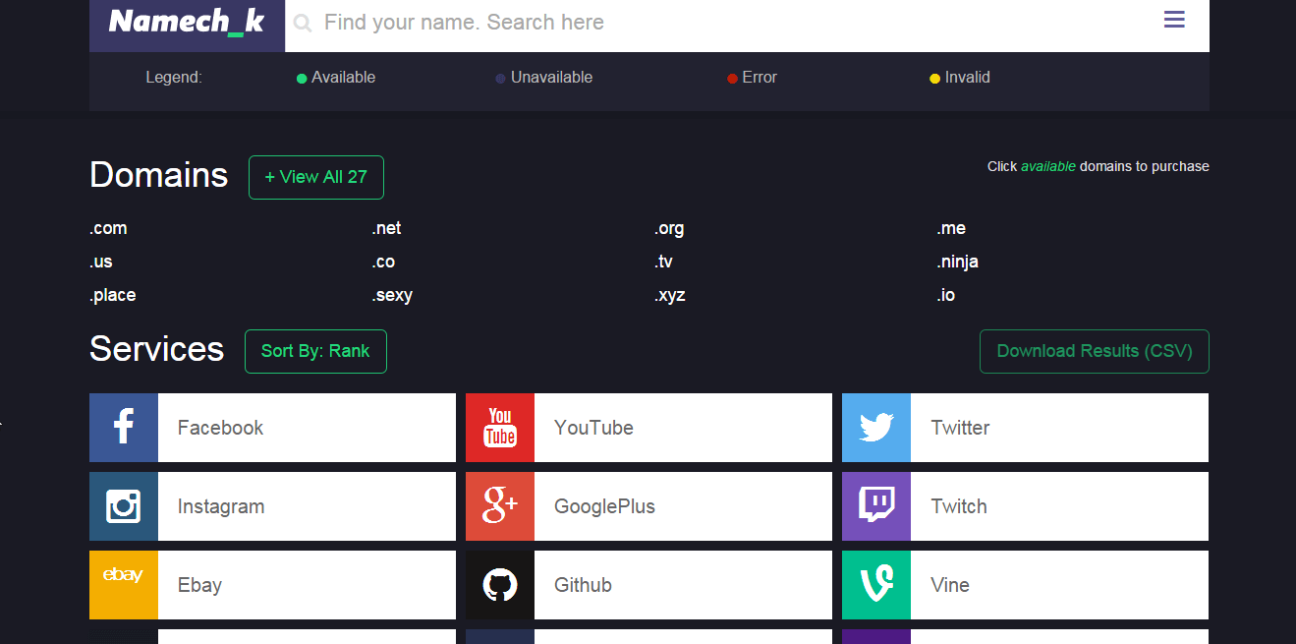Open the GooglePlus service name
This screenshot has width=1296, height=644.
(604, 506)
